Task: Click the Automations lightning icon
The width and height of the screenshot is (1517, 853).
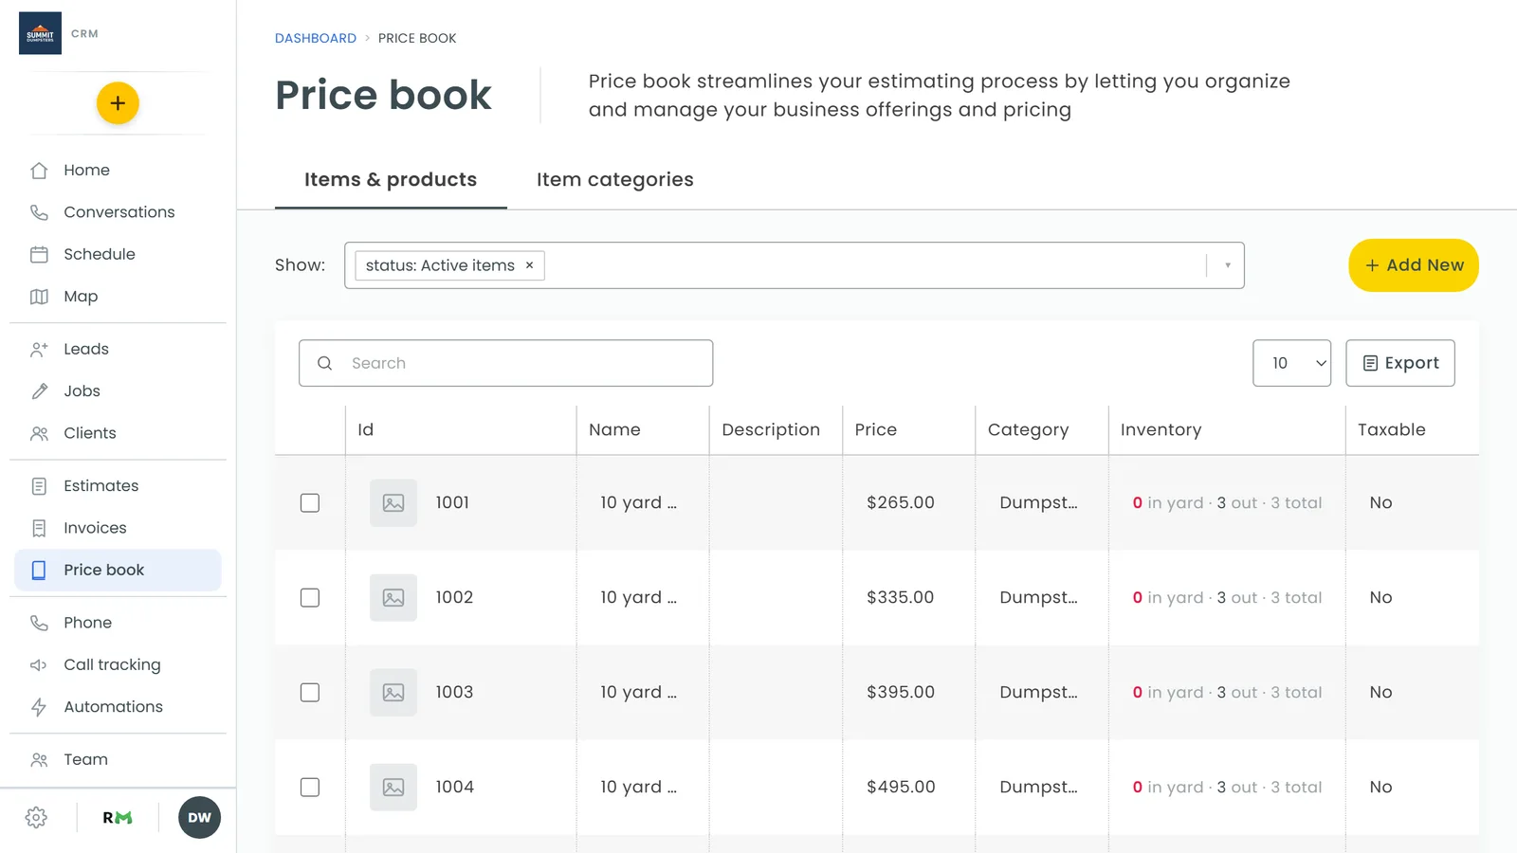Action: [39, 707]
